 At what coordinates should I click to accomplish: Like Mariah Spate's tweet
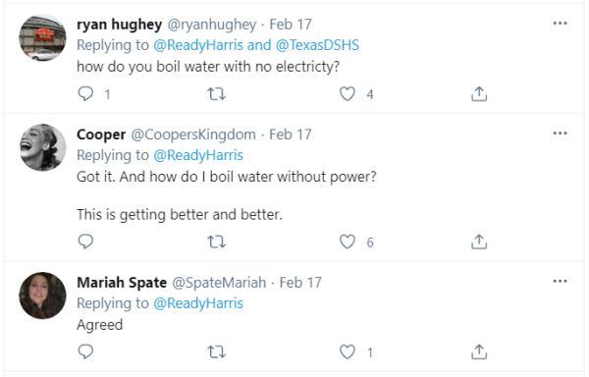click(348, 351)
